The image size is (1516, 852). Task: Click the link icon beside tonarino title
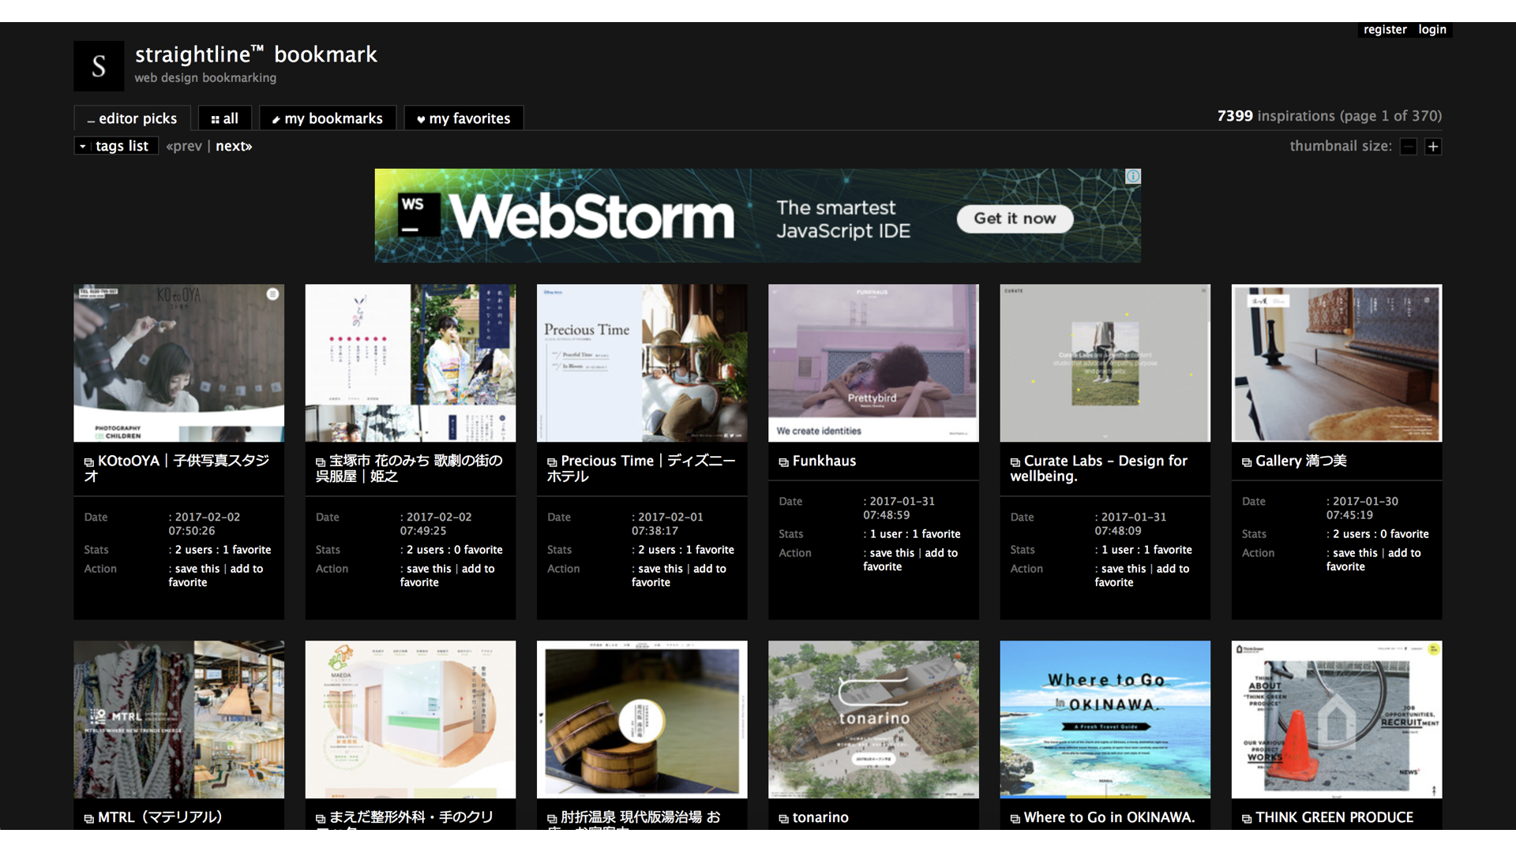[783, 819]
